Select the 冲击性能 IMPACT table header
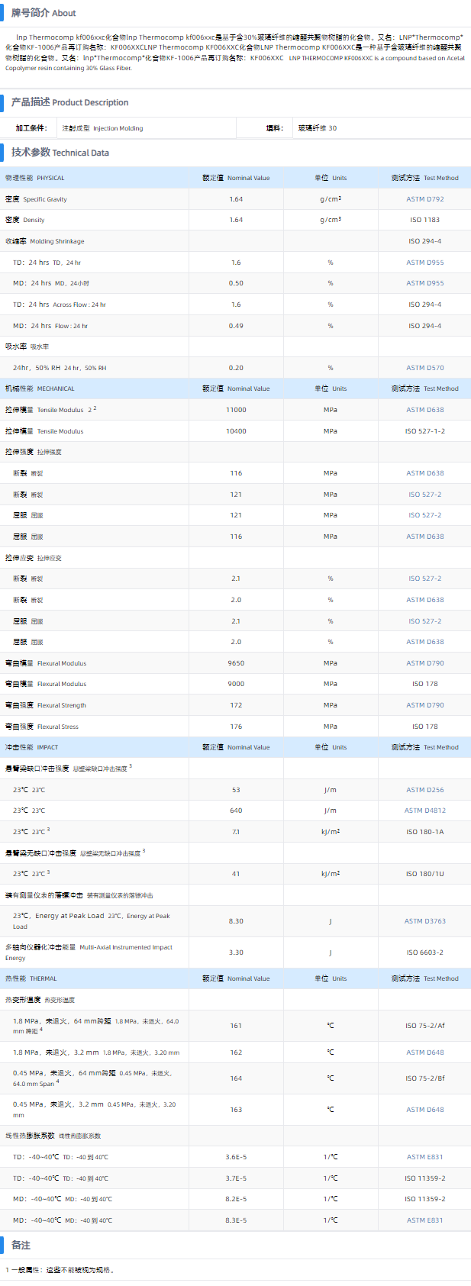This screenshot has height=1286, width=471. [31, 747]
